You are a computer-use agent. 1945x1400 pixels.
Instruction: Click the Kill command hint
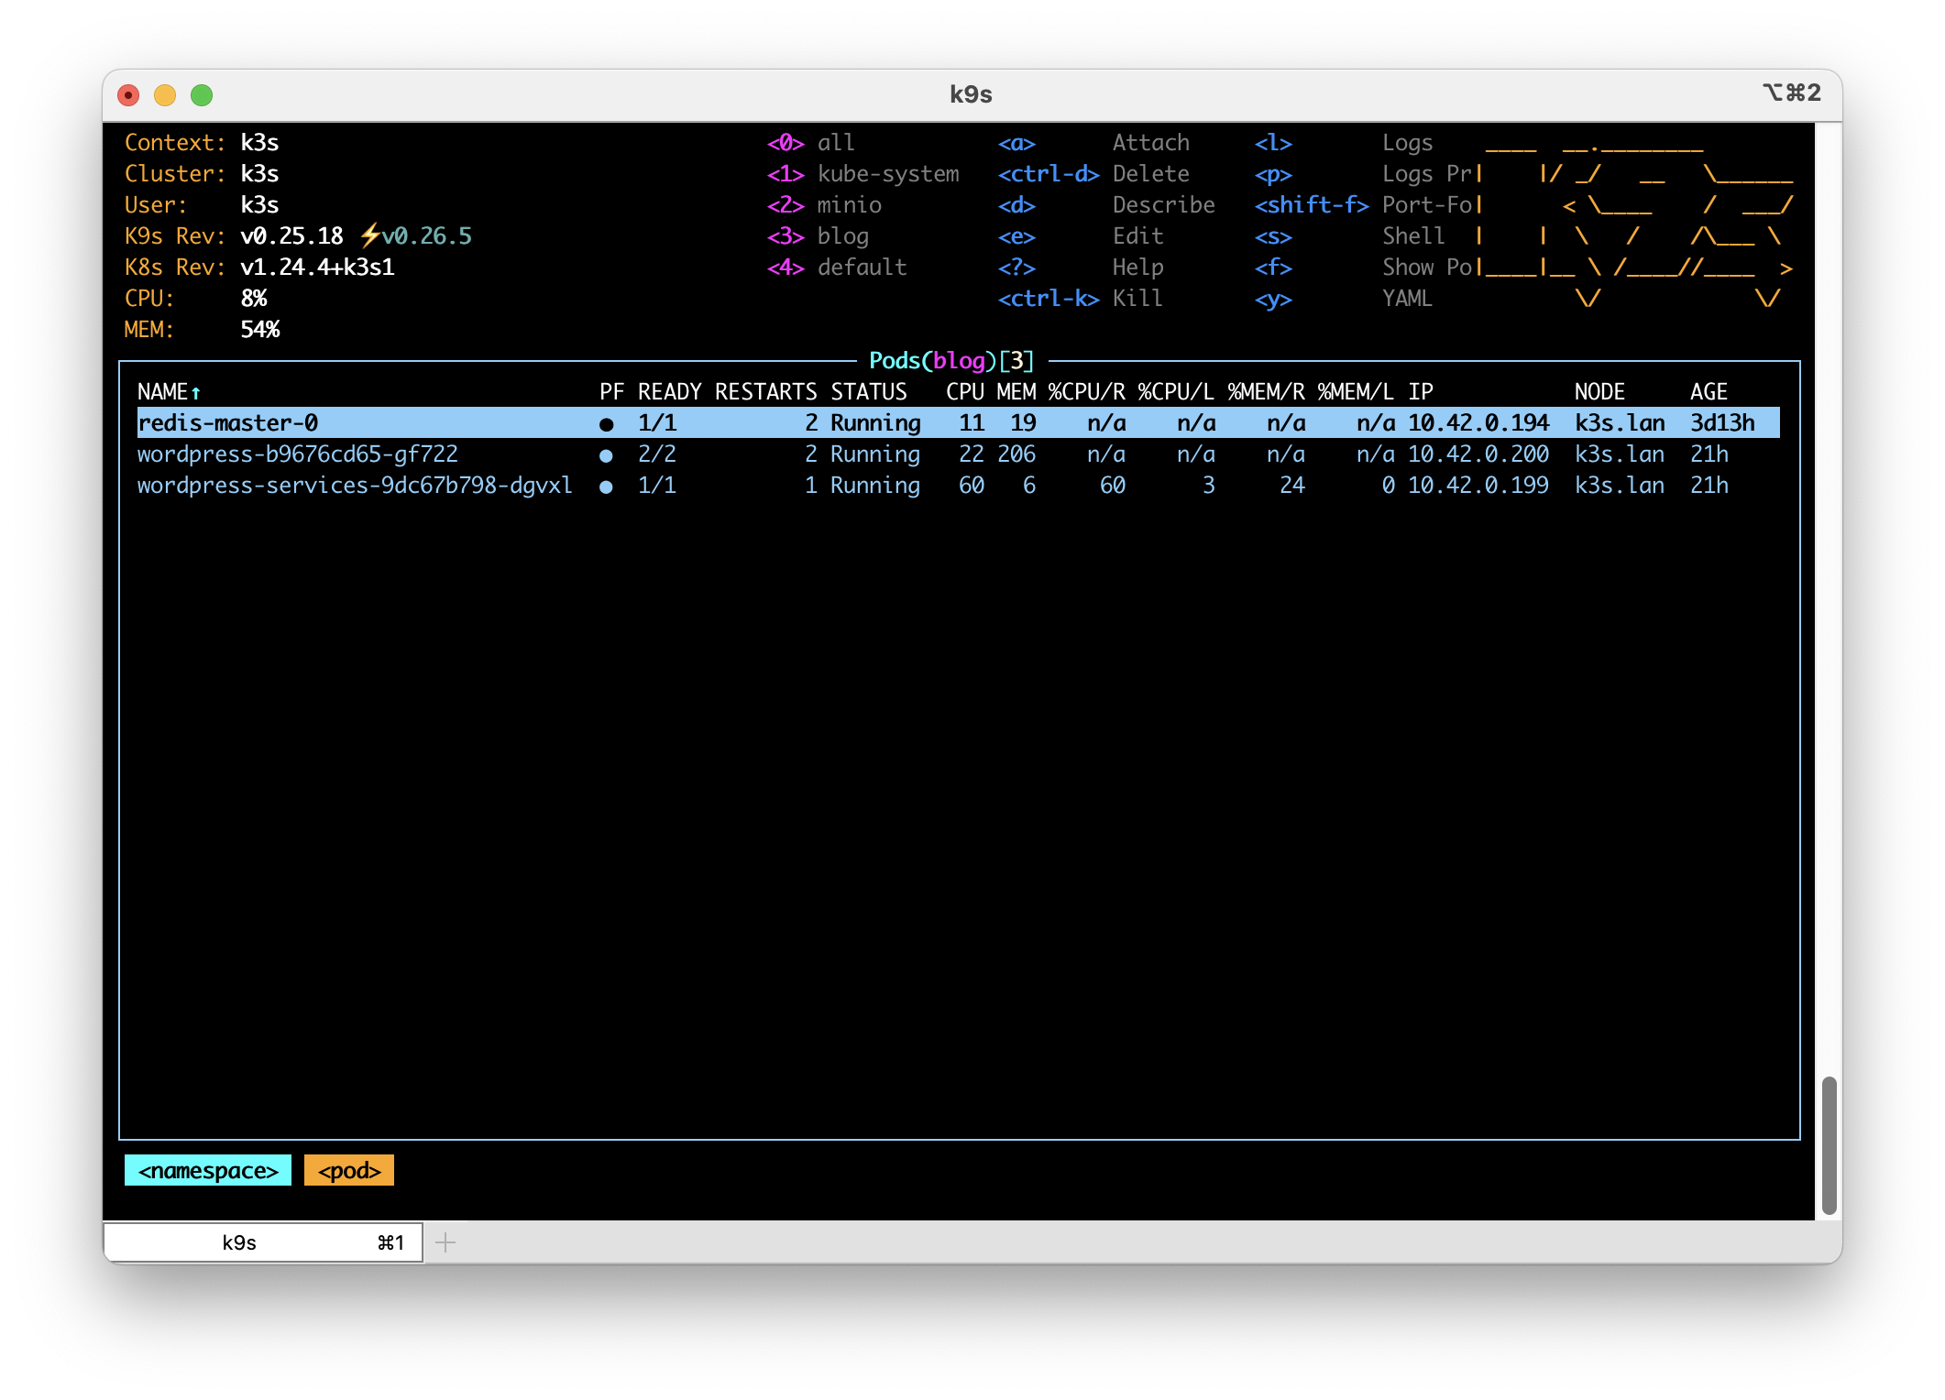coord(1137,298)
